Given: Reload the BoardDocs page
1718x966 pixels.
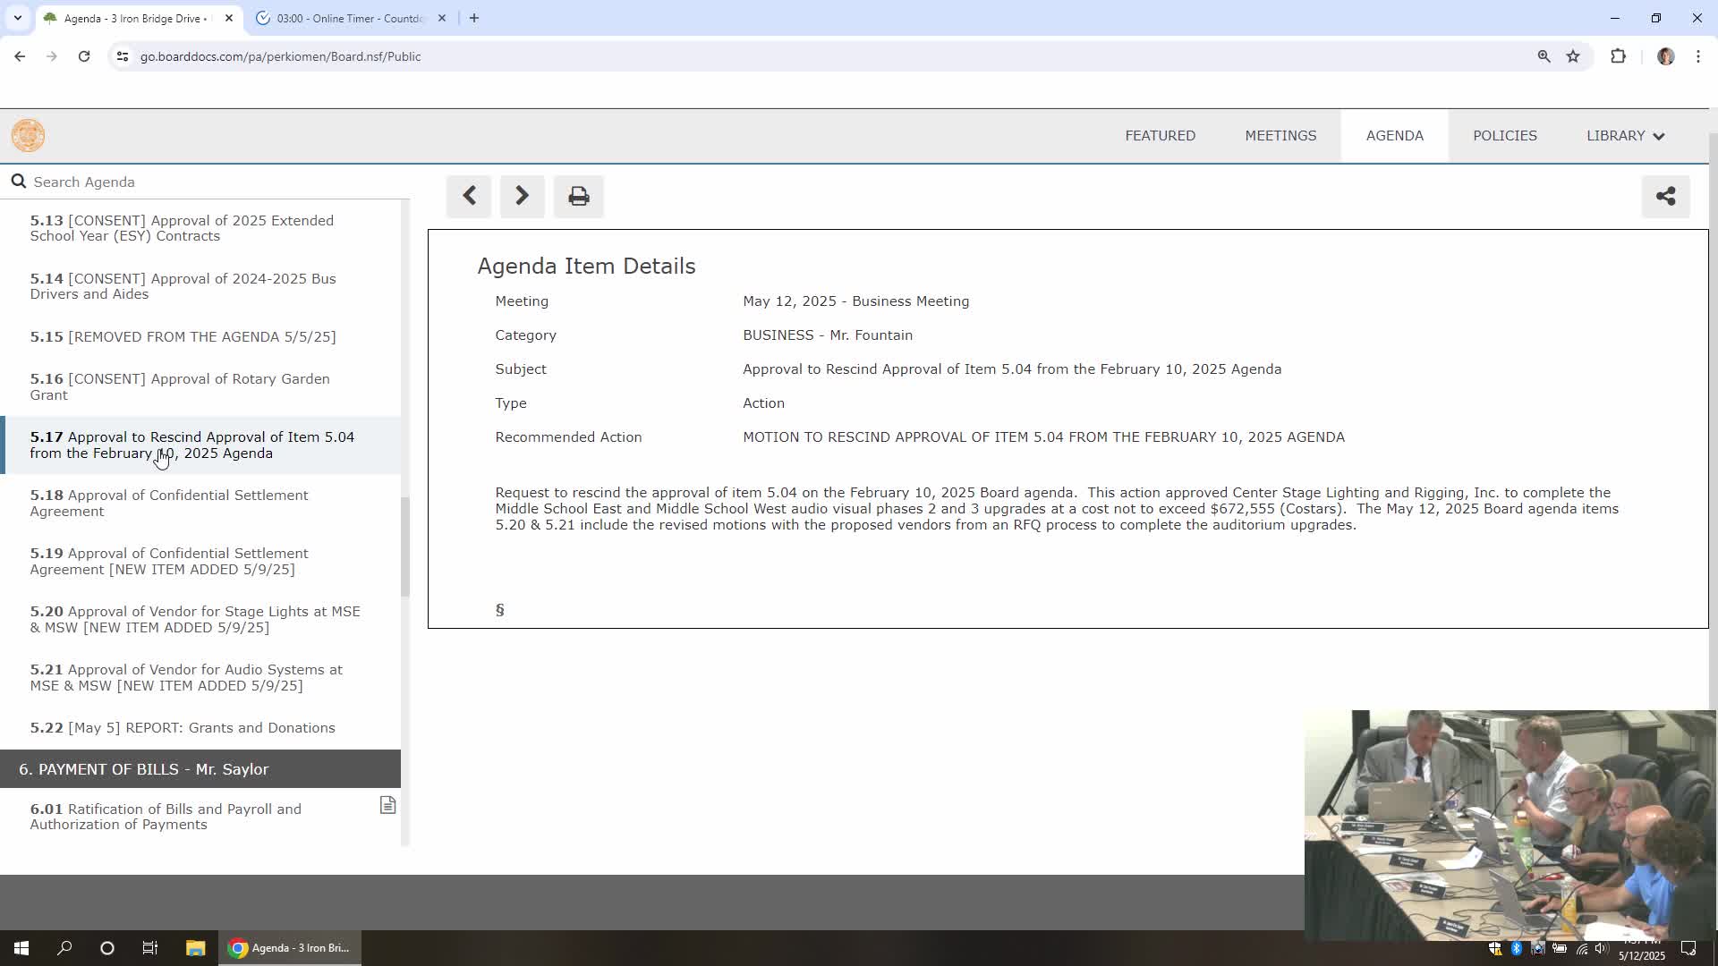Looking at the screenshot, I should point(84,56).
